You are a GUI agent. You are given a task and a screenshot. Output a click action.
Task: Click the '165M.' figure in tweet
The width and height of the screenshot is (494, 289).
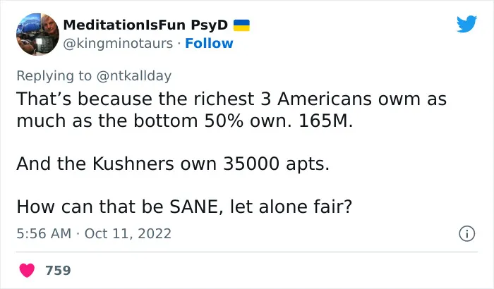326,121
